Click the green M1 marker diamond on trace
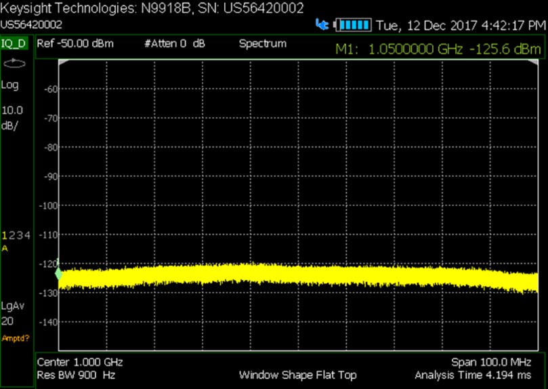The image size is (548, 389). coord(59,274)
